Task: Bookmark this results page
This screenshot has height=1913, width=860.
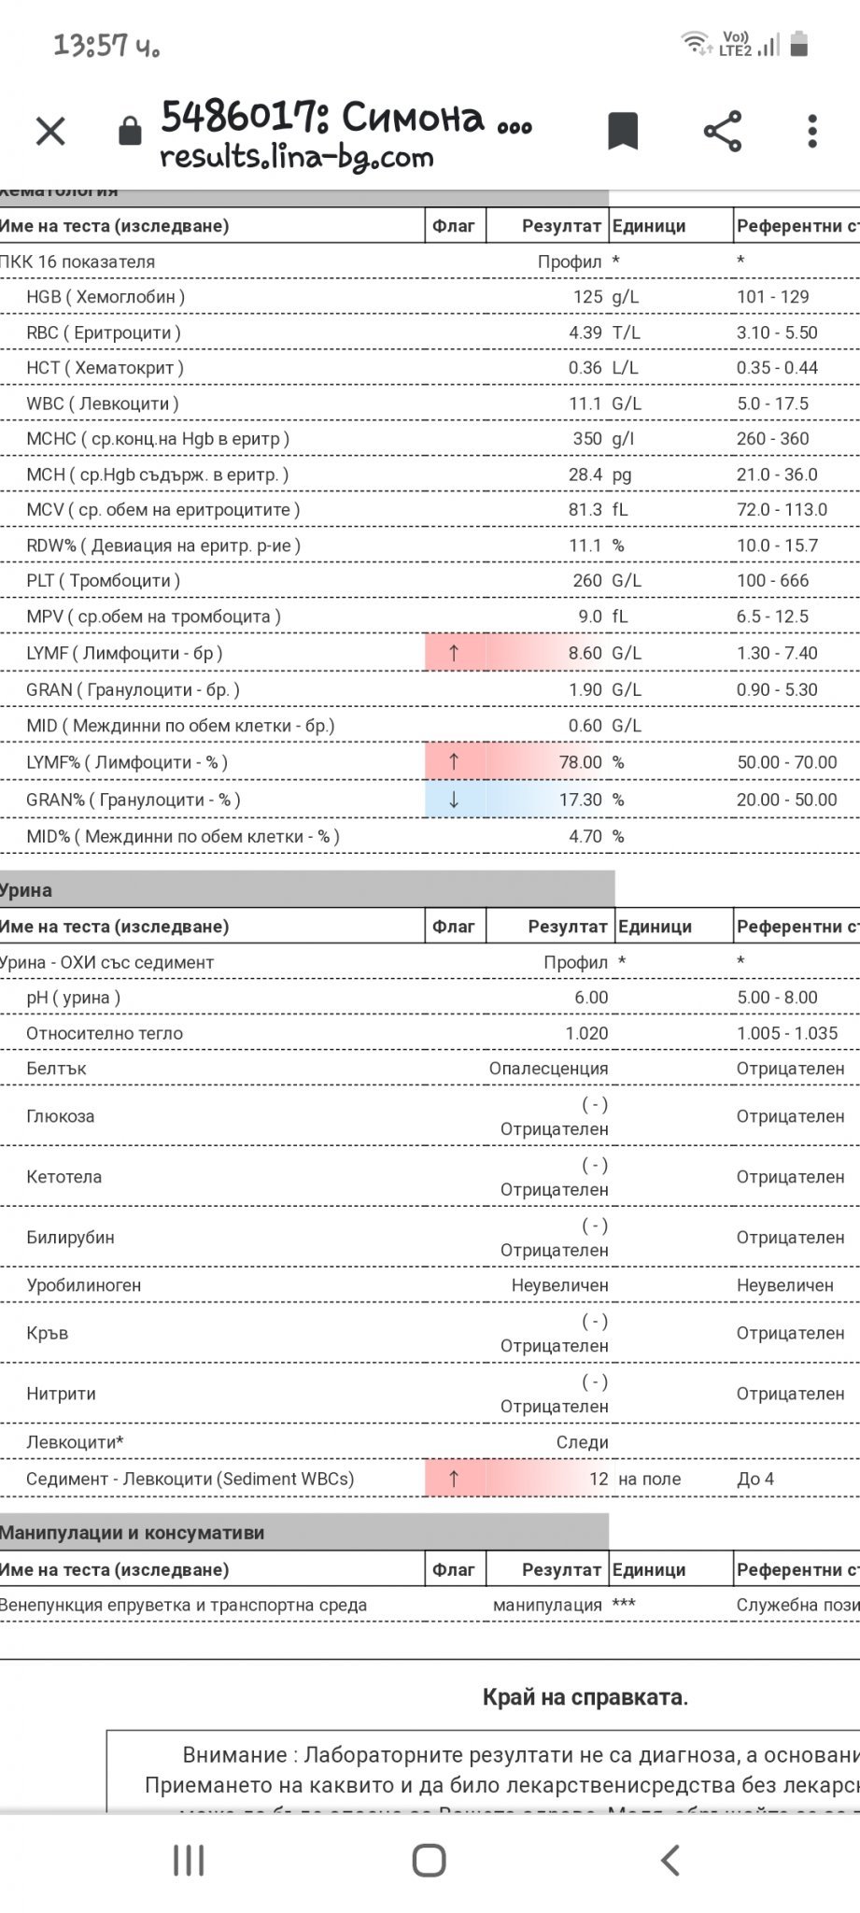Action: tap(623, 131)
